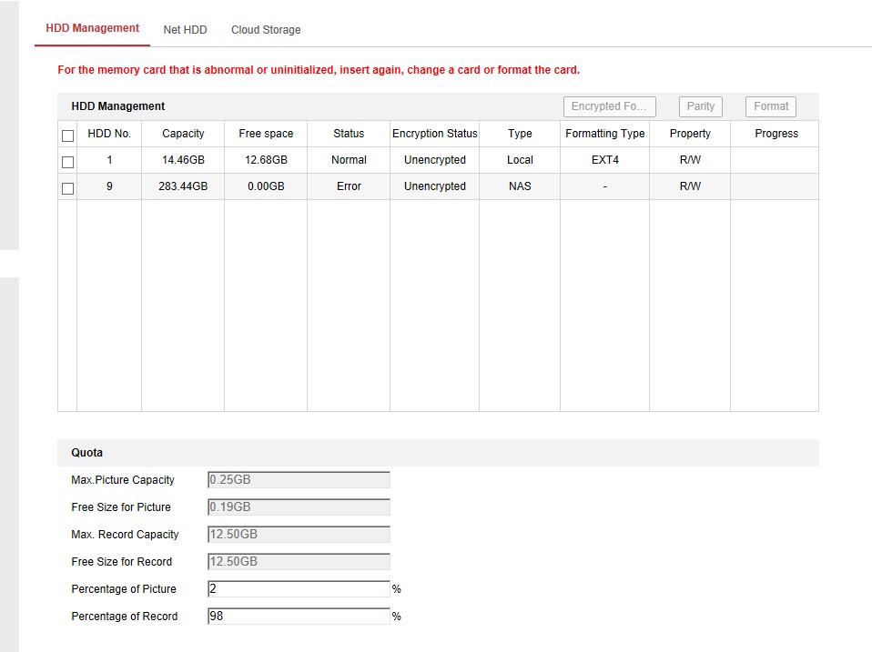
Task: Open the Cloud Storage tab
Action: (x=265, y=30)
